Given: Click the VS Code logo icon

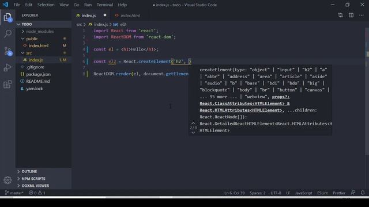Looking at the screenshot, I should 5,5.
